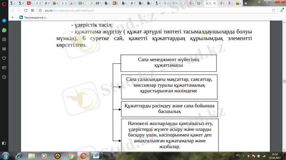Open Google Chrome from the taskbar
286x160 pixels.
coord(70,155)
